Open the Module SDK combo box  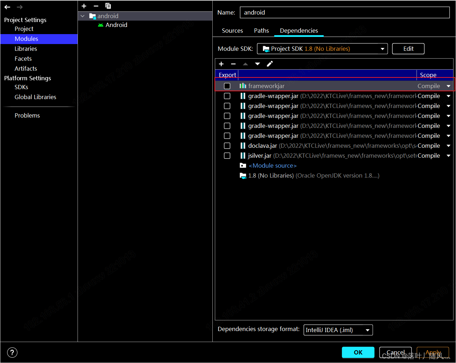tap(322, 49)
